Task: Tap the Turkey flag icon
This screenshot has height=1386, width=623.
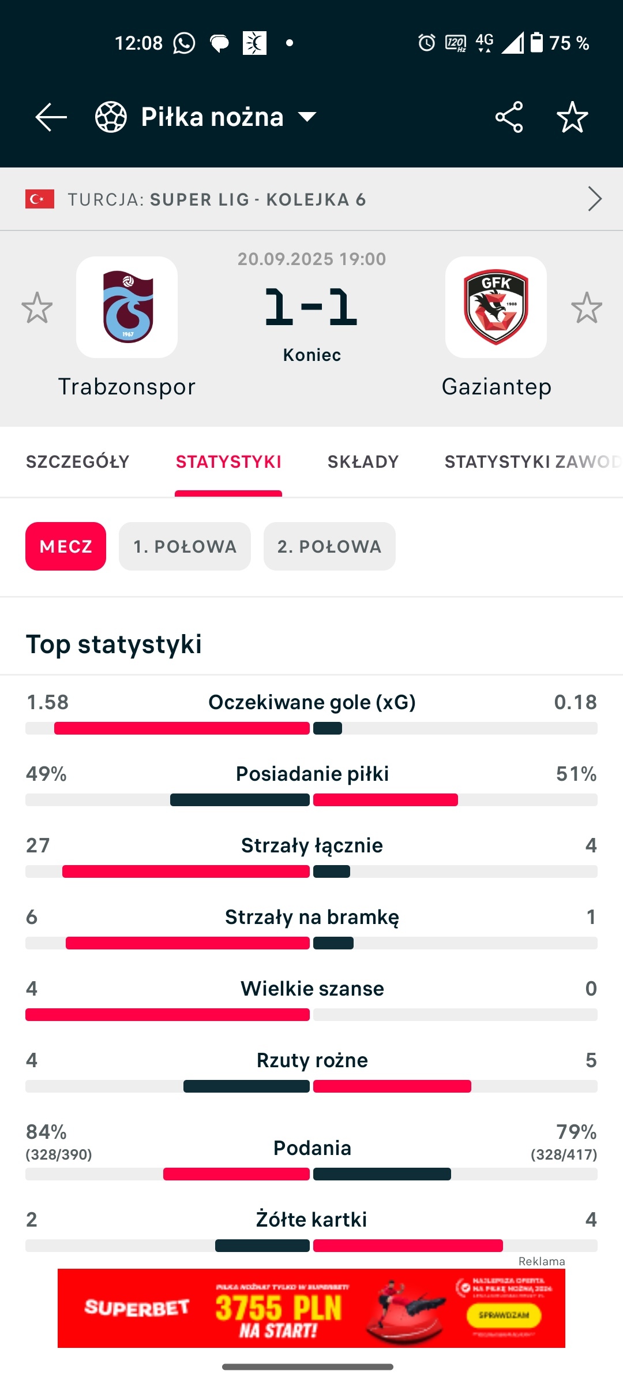Action: [40, 199]
